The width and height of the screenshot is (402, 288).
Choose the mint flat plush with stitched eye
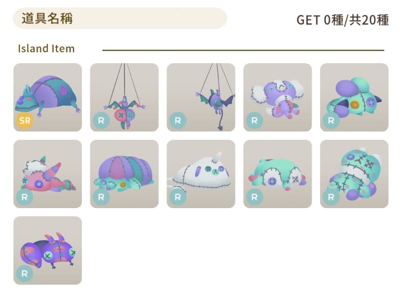tap(278, 174)
